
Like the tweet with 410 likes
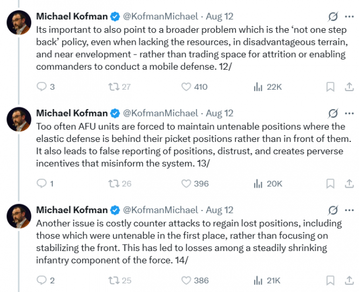[x=186, y=86]
